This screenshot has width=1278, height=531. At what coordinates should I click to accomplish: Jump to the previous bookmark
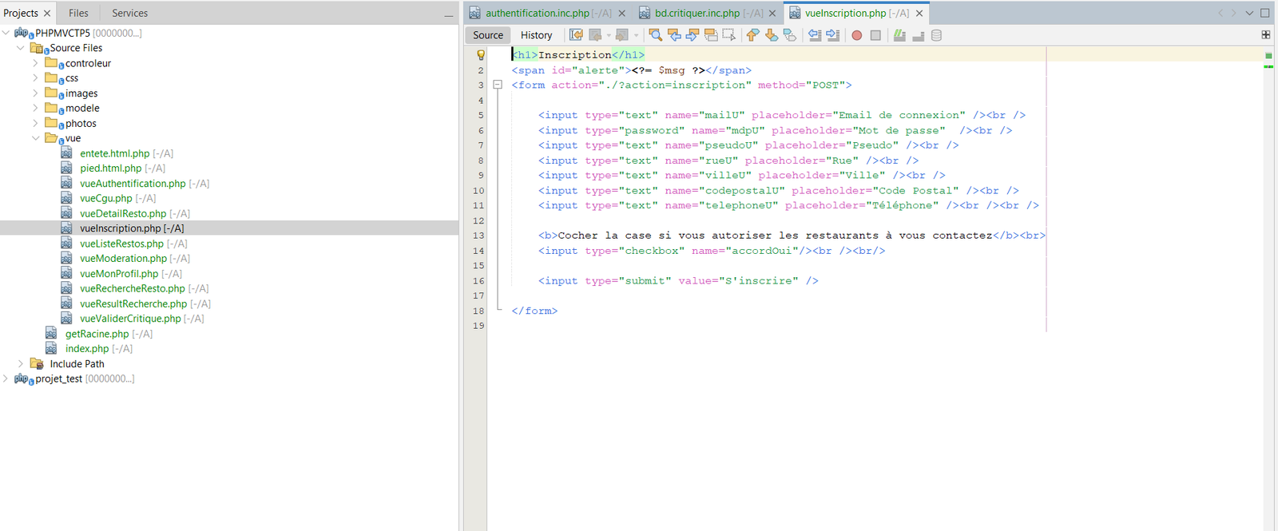pos(752,35)
